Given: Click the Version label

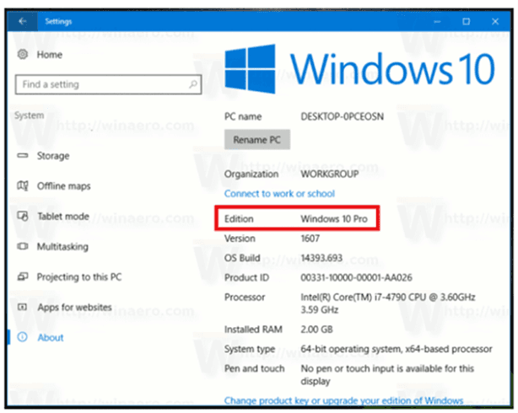Looking at the screenshot, I should click(x=240, y=239).
